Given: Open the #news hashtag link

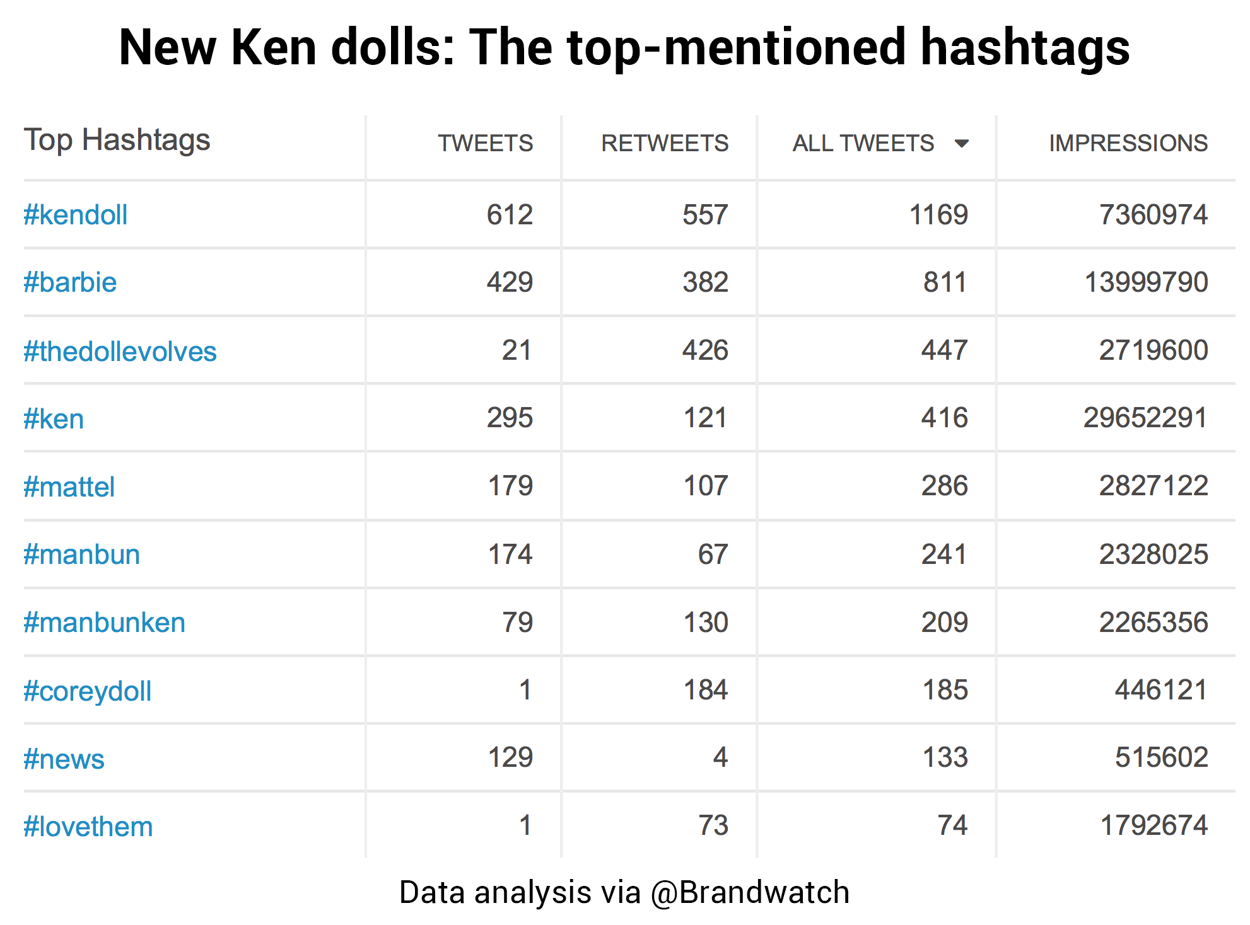Looking at the screenshot, I should click(x=64, y=759).
